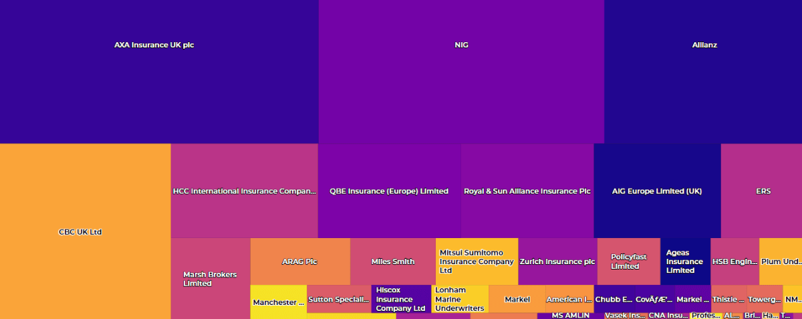Open the CBC UK Ltd orange tile
The width and height of the screenshot is (802, 319).
tap(85, 231)
